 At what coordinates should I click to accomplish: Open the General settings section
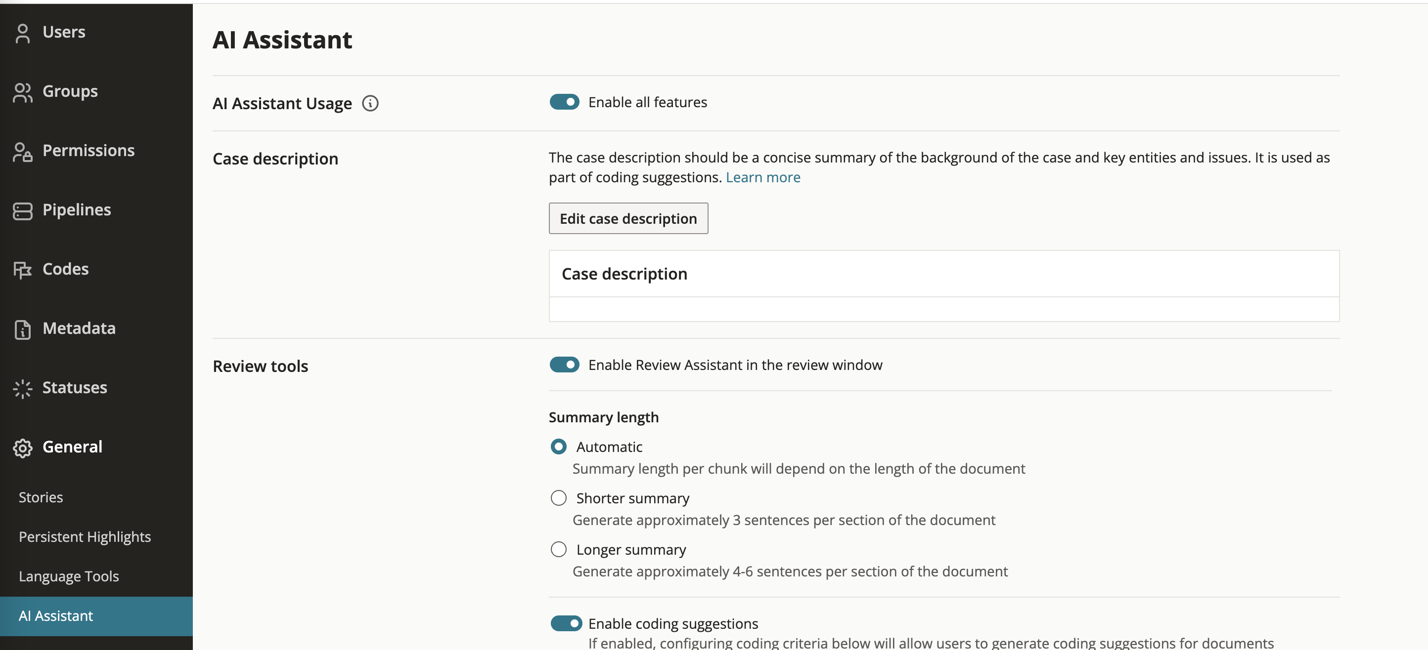point(72,447)
